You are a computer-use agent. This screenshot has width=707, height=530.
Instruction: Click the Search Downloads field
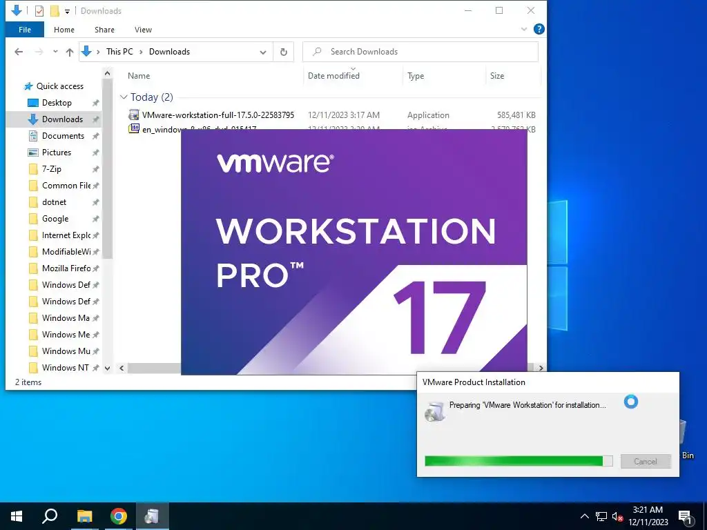tap(420, 51)
